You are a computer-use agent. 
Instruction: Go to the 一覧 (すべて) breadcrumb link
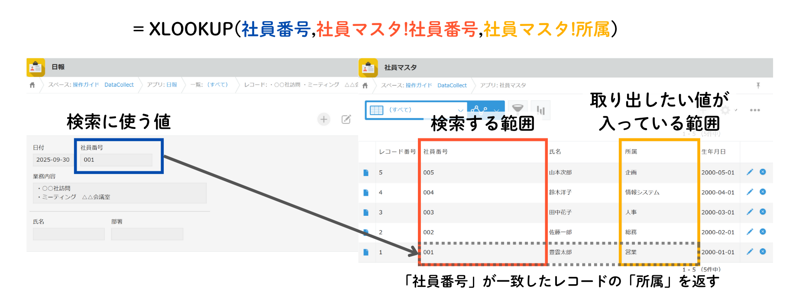(209, 85)
